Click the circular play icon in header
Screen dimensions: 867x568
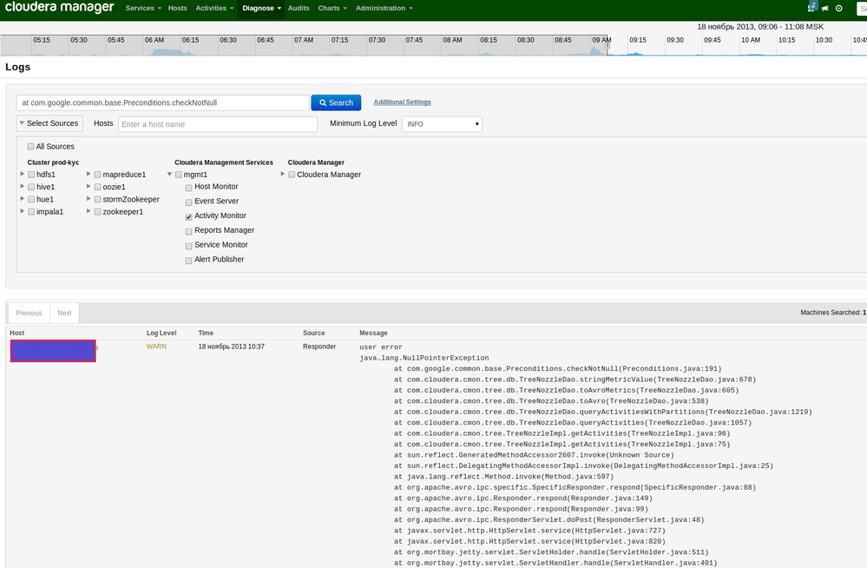[839, 9]
